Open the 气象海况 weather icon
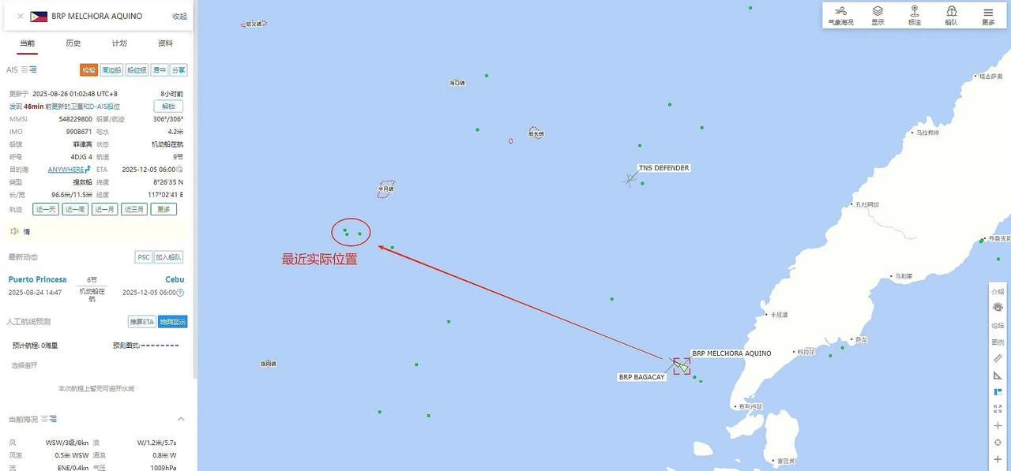This screenshot has width=1011, height=471. (x=840, y=15)
